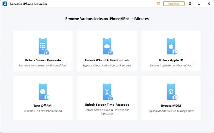
Task: Click 'Disable Find My iPhone/iPad' text
Action: point(43,111)
